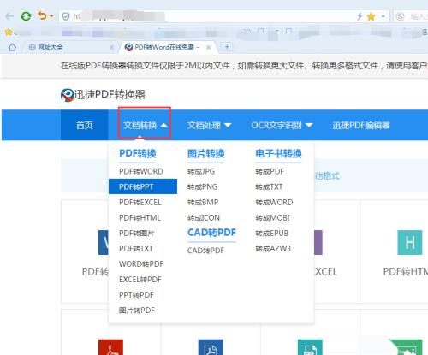
Task: Select 转成MOBI under 电子书转换
Action: tap(272, 217)
